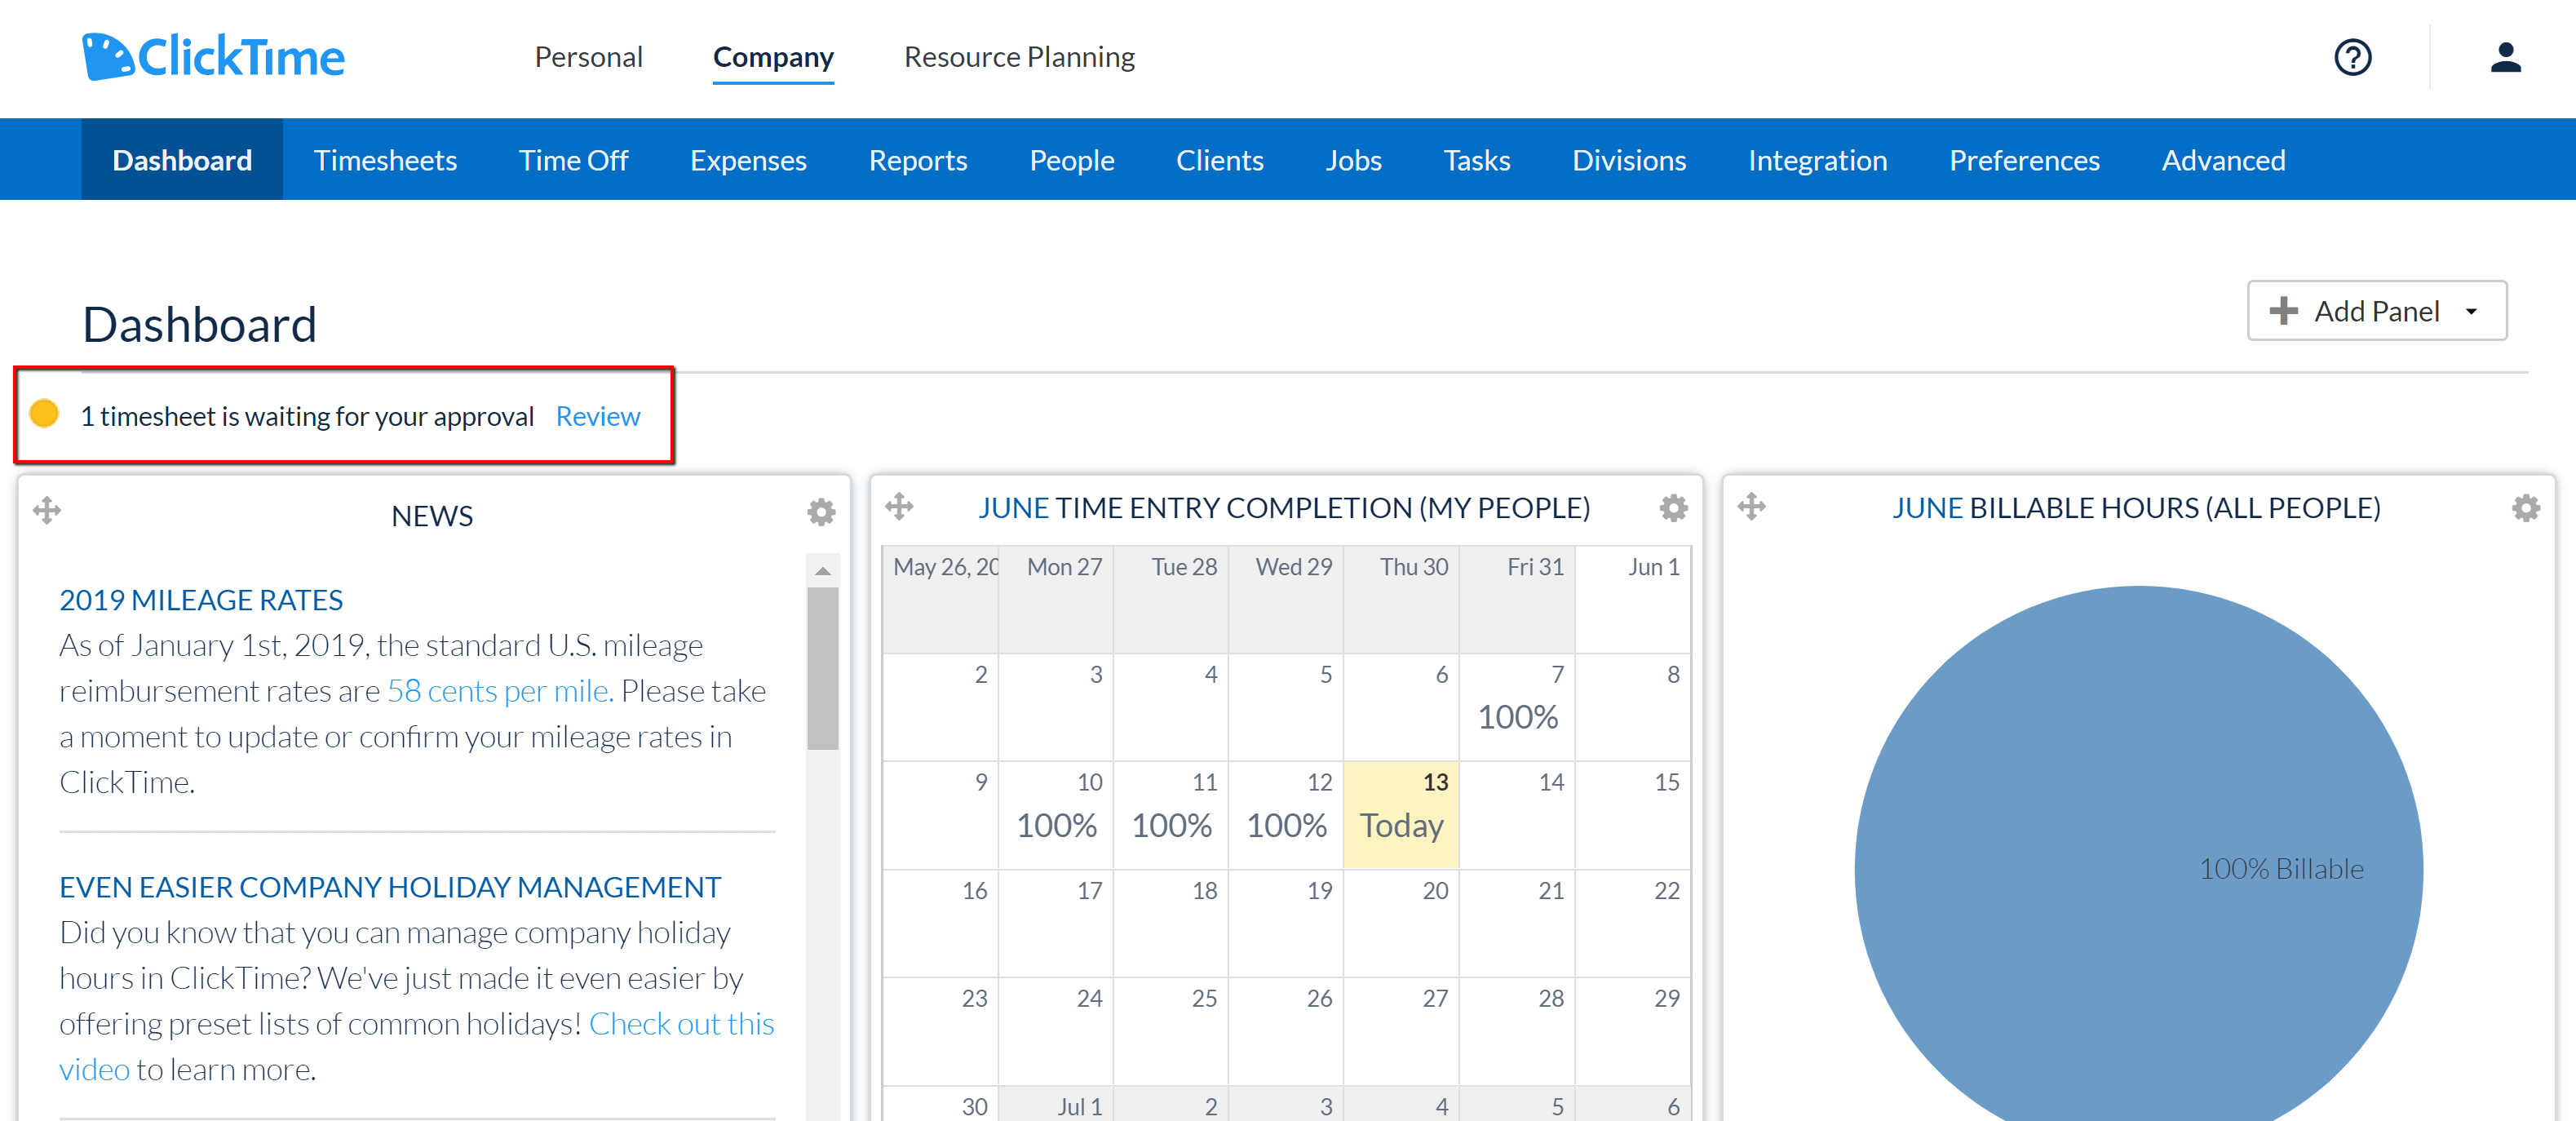Click move handle of Time Entry Completion panel
The height and width of the screenshot is (1121, 2576).
point(899,506)
